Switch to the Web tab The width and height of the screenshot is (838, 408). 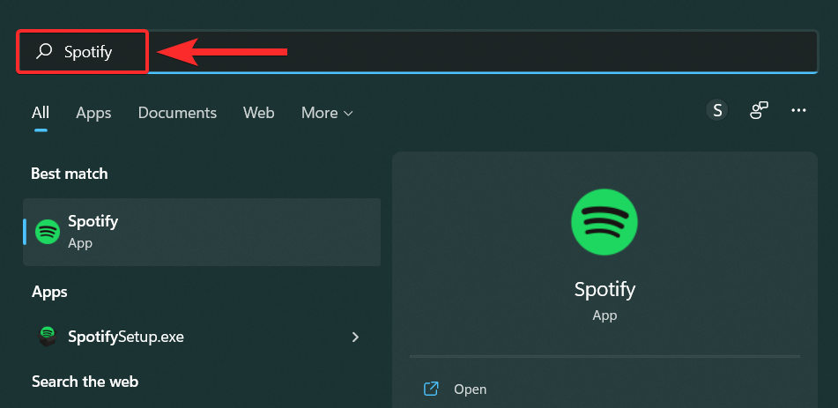[x=259, y=113]
